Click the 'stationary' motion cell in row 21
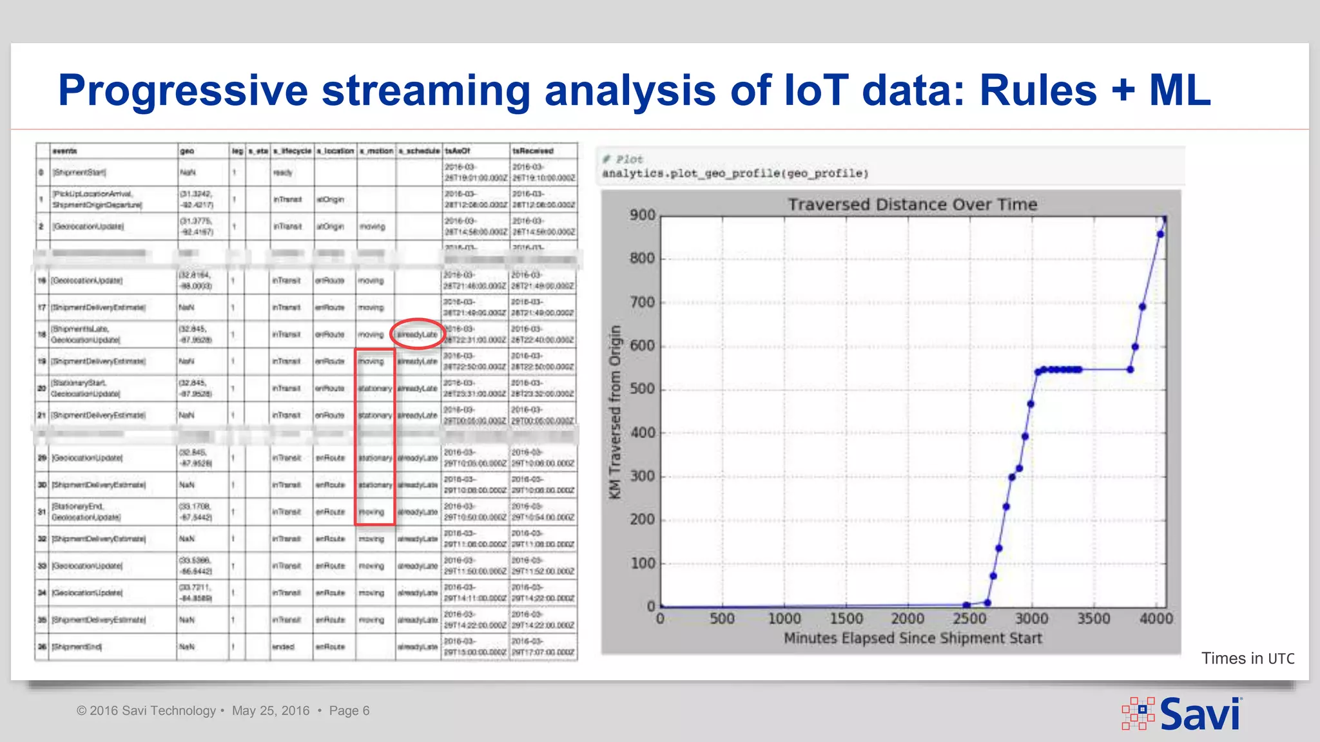The height and width of the screenshot is (742, 1320). coord(375,415)
